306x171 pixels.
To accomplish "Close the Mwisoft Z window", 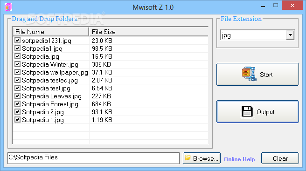I will 292,5.
